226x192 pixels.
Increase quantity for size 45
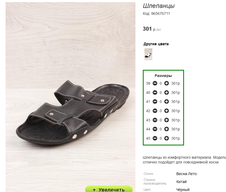[x=167, y=138]
